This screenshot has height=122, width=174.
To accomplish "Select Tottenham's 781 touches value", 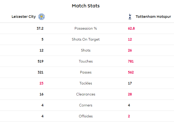I will click(x=131, y=61).
